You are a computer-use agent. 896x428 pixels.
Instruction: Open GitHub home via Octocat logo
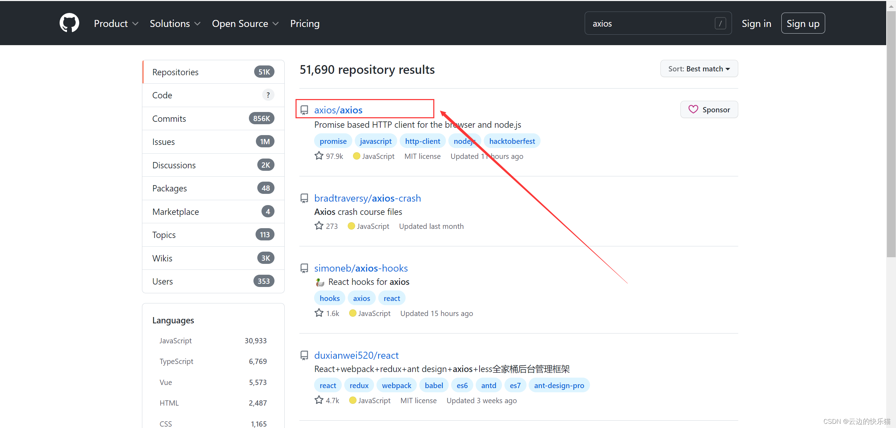pyautogui.click(x=69, y=23)
